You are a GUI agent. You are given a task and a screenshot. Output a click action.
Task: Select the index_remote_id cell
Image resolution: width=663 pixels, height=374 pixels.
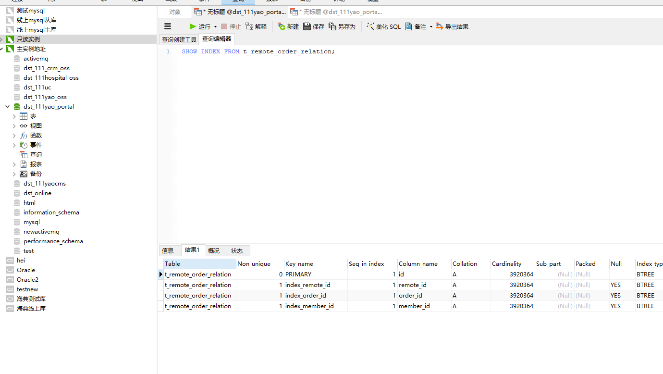316,285
